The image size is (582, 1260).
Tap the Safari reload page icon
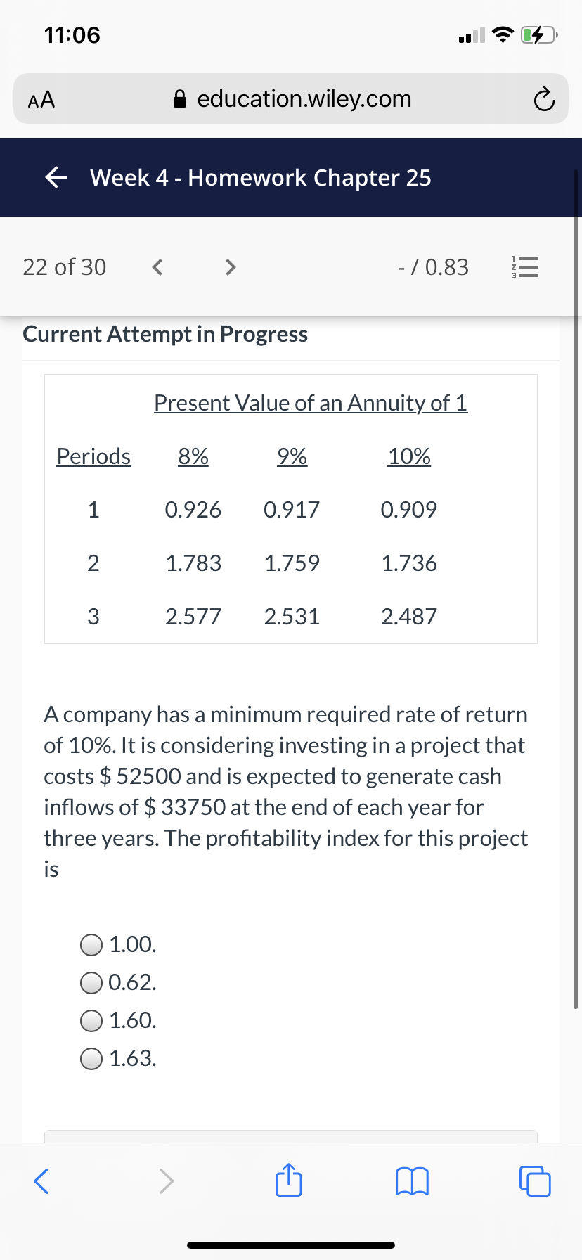543,100
